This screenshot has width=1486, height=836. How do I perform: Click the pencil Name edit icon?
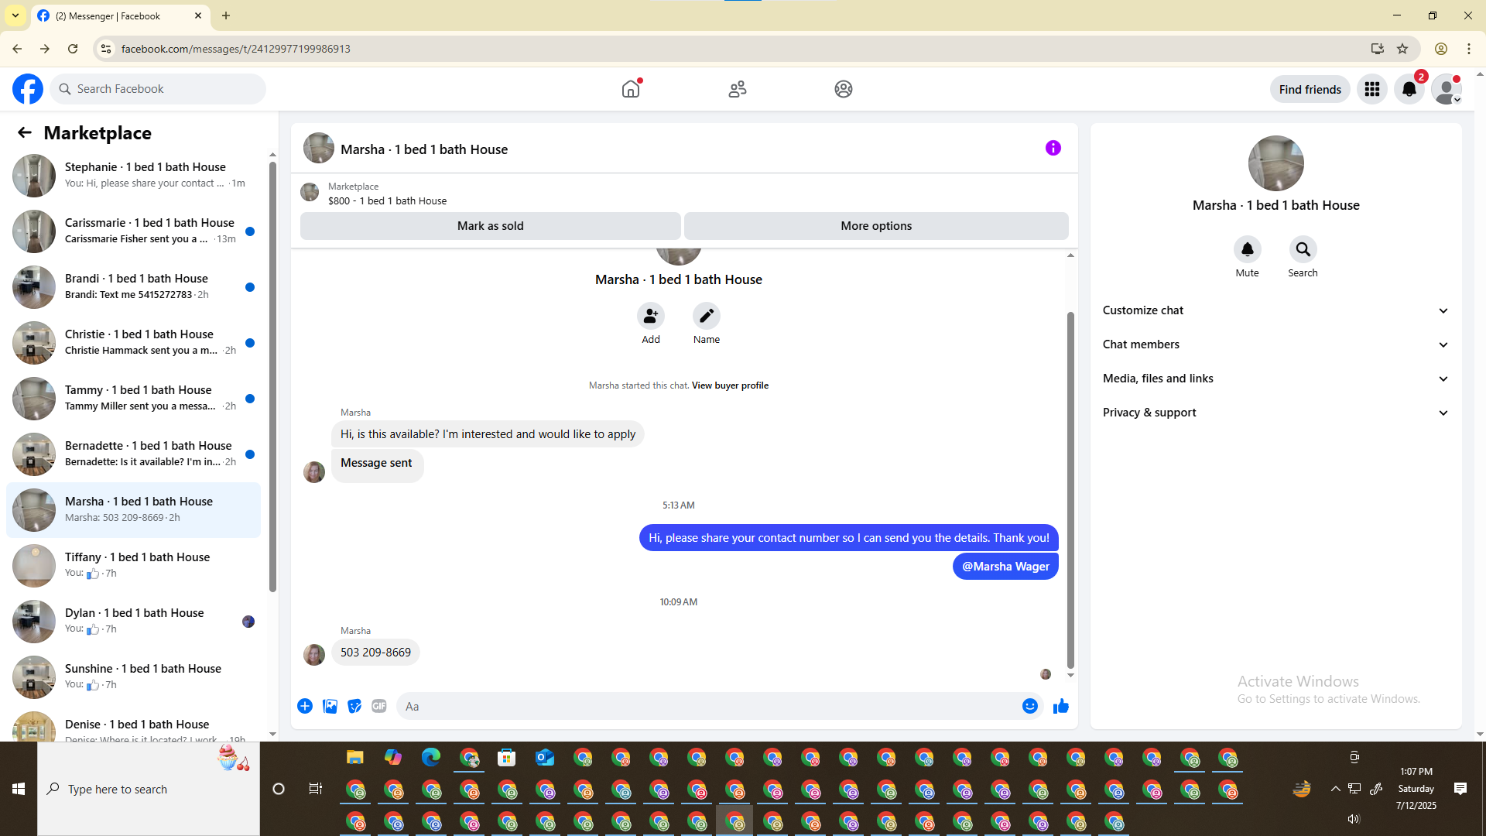[x=706, y=316]
